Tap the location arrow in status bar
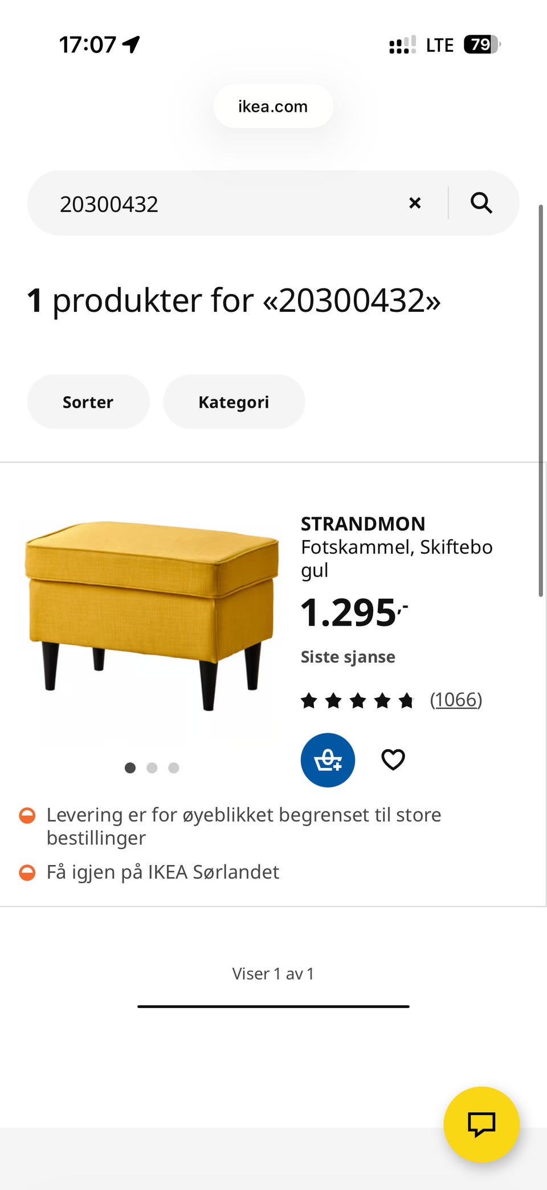This screenshot has height=1190, width=547. tap(132, 44)
